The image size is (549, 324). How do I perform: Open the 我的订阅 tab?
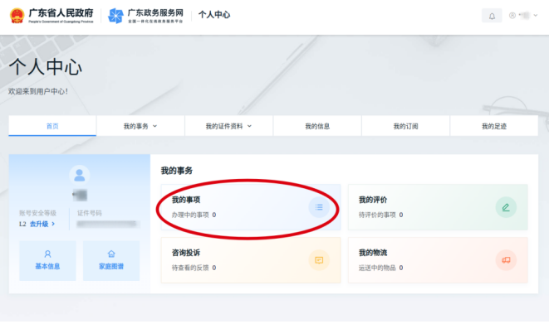405,126
